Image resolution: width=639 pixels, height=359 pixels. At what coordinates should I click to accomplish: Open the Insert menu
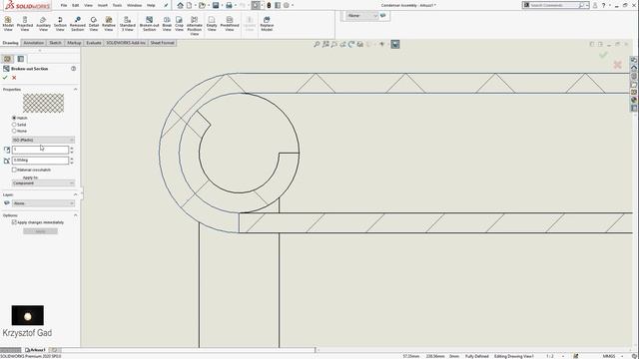pos(103,5)
